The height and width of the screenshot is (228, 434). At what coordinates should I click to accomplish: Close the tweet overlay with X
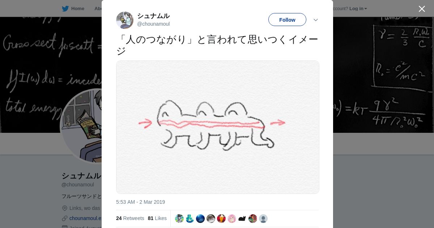[x=422, y=9]
